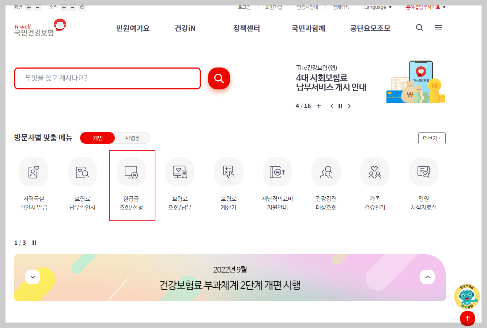
Task: Click the 더보기+ button
Action: (432, 138)
